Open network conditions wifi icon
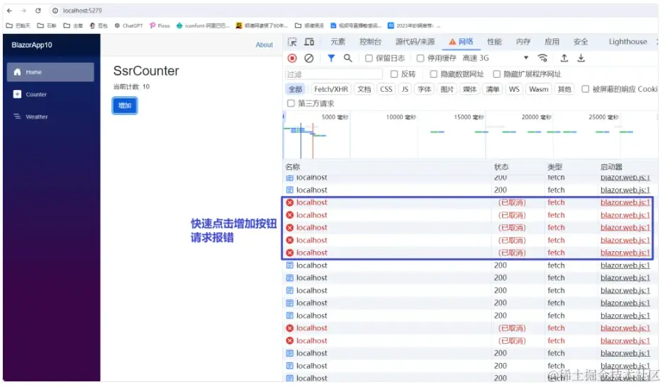 coord(542,58)
